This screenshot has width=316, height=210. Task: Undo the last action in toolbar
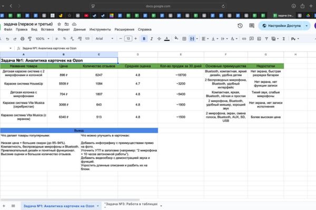point(7,39)
